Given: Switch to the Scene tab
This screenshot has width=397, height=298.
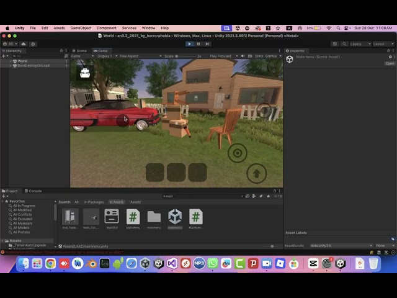Looking at the screenshot, I should tap(79, 51).
